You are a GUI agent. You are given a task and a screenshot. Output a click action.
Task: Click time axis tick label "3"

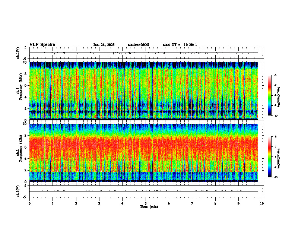(x=99, y=203)
